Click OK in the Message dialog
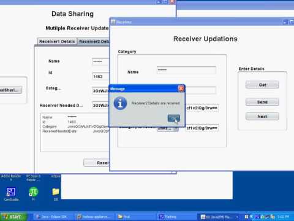 173,118
